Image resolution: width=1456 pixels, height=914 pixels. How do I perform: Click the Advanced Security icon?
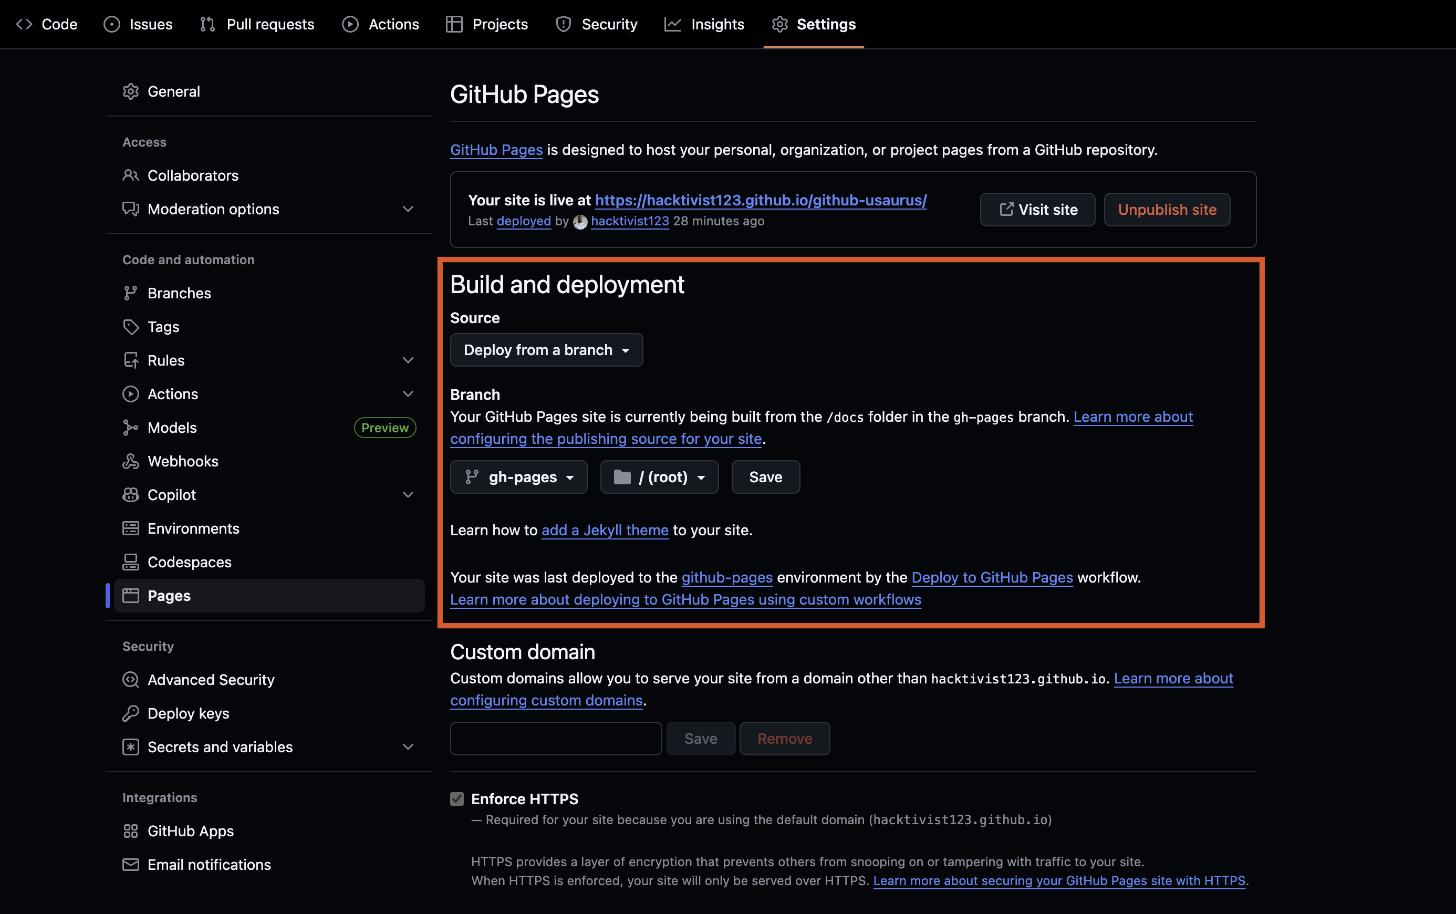click(x=131, y=680)
